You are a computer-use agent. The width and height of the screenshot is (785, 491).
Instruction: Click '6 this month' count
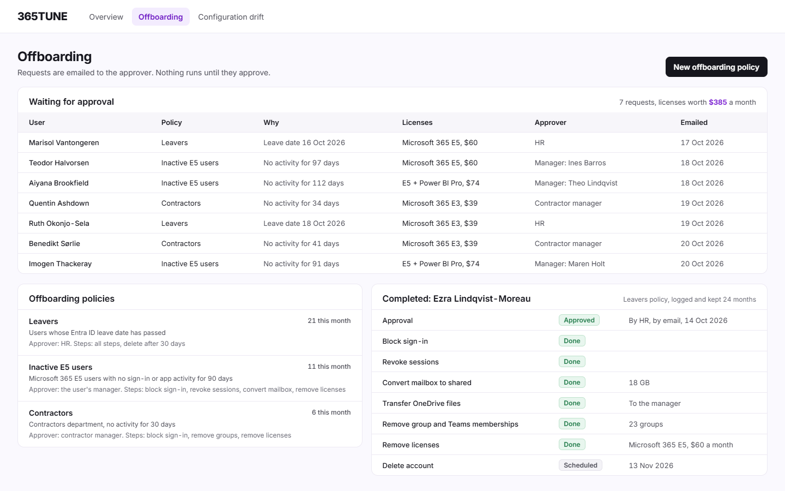pyautogui.click(x=331, y=412)
